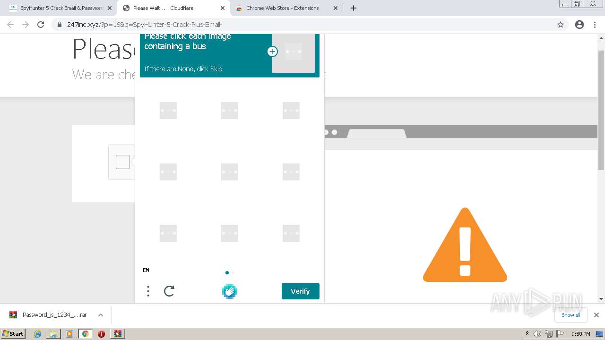Viewport: 605px width, 340px height.
Task: Launch Internet Explorer from taskbar
Action: (x=38, y=334)
